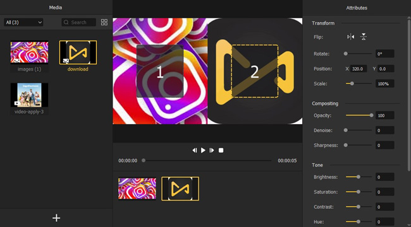Click the Brightness value field
The width and height of the screenshot is (411, 227).
coord(385,177)
